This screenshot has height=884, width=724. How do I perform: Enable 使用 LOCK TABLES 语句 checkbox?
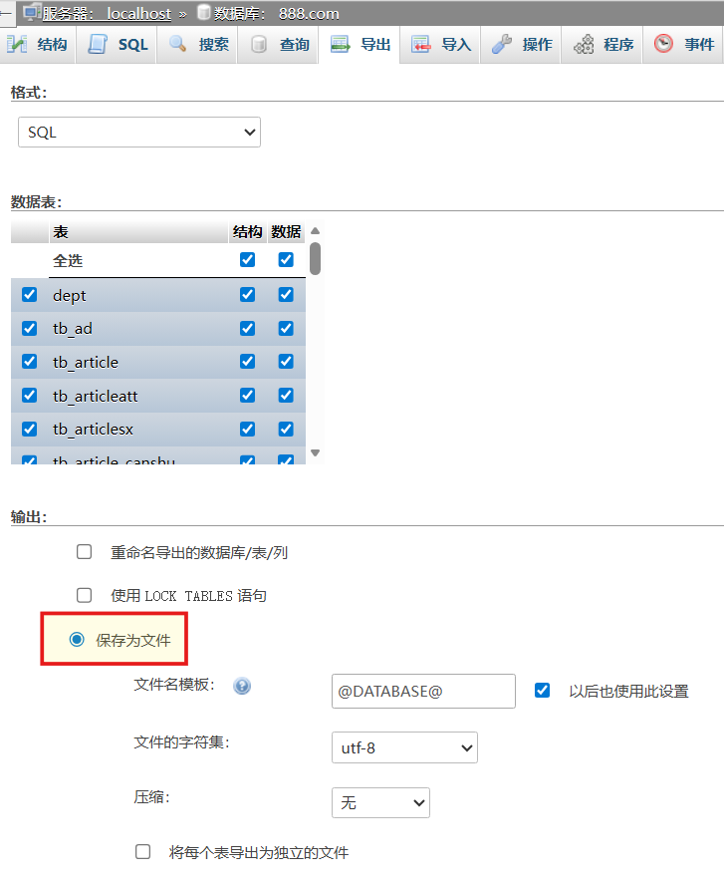pyautogui.click(x=85, y=595)
